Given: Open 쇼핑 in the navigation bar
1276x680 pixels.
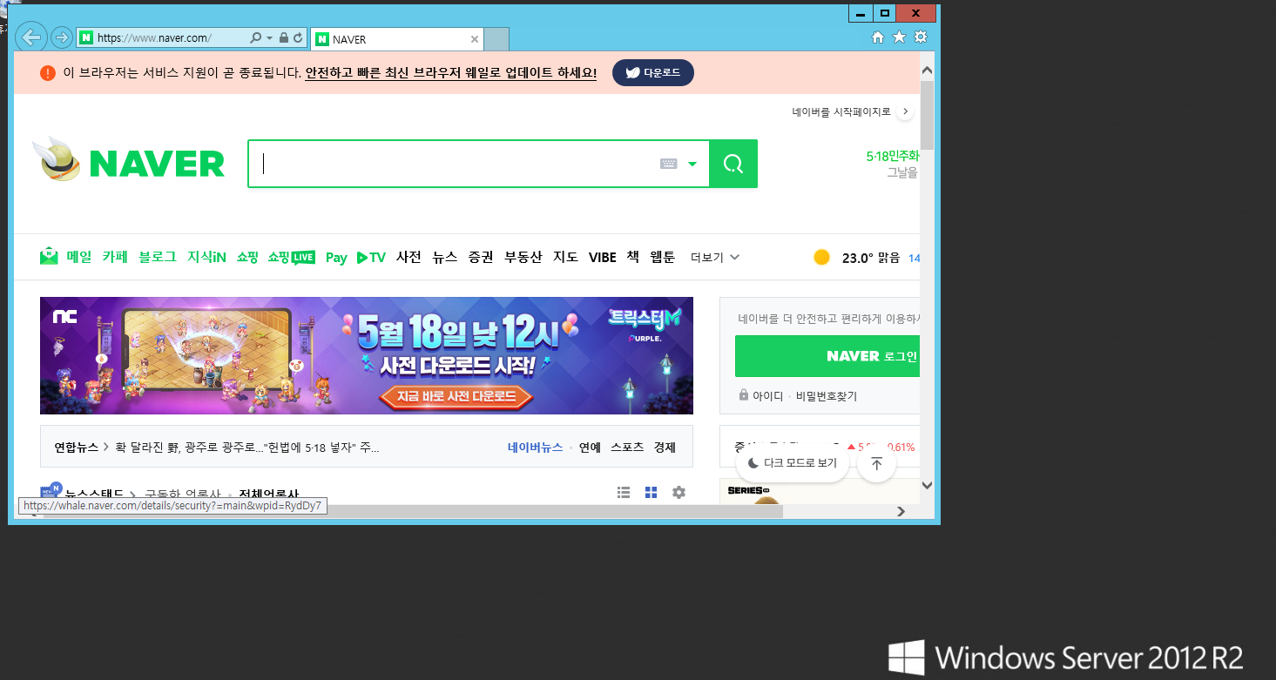Looking at the screenshot, I should [247, 257].
